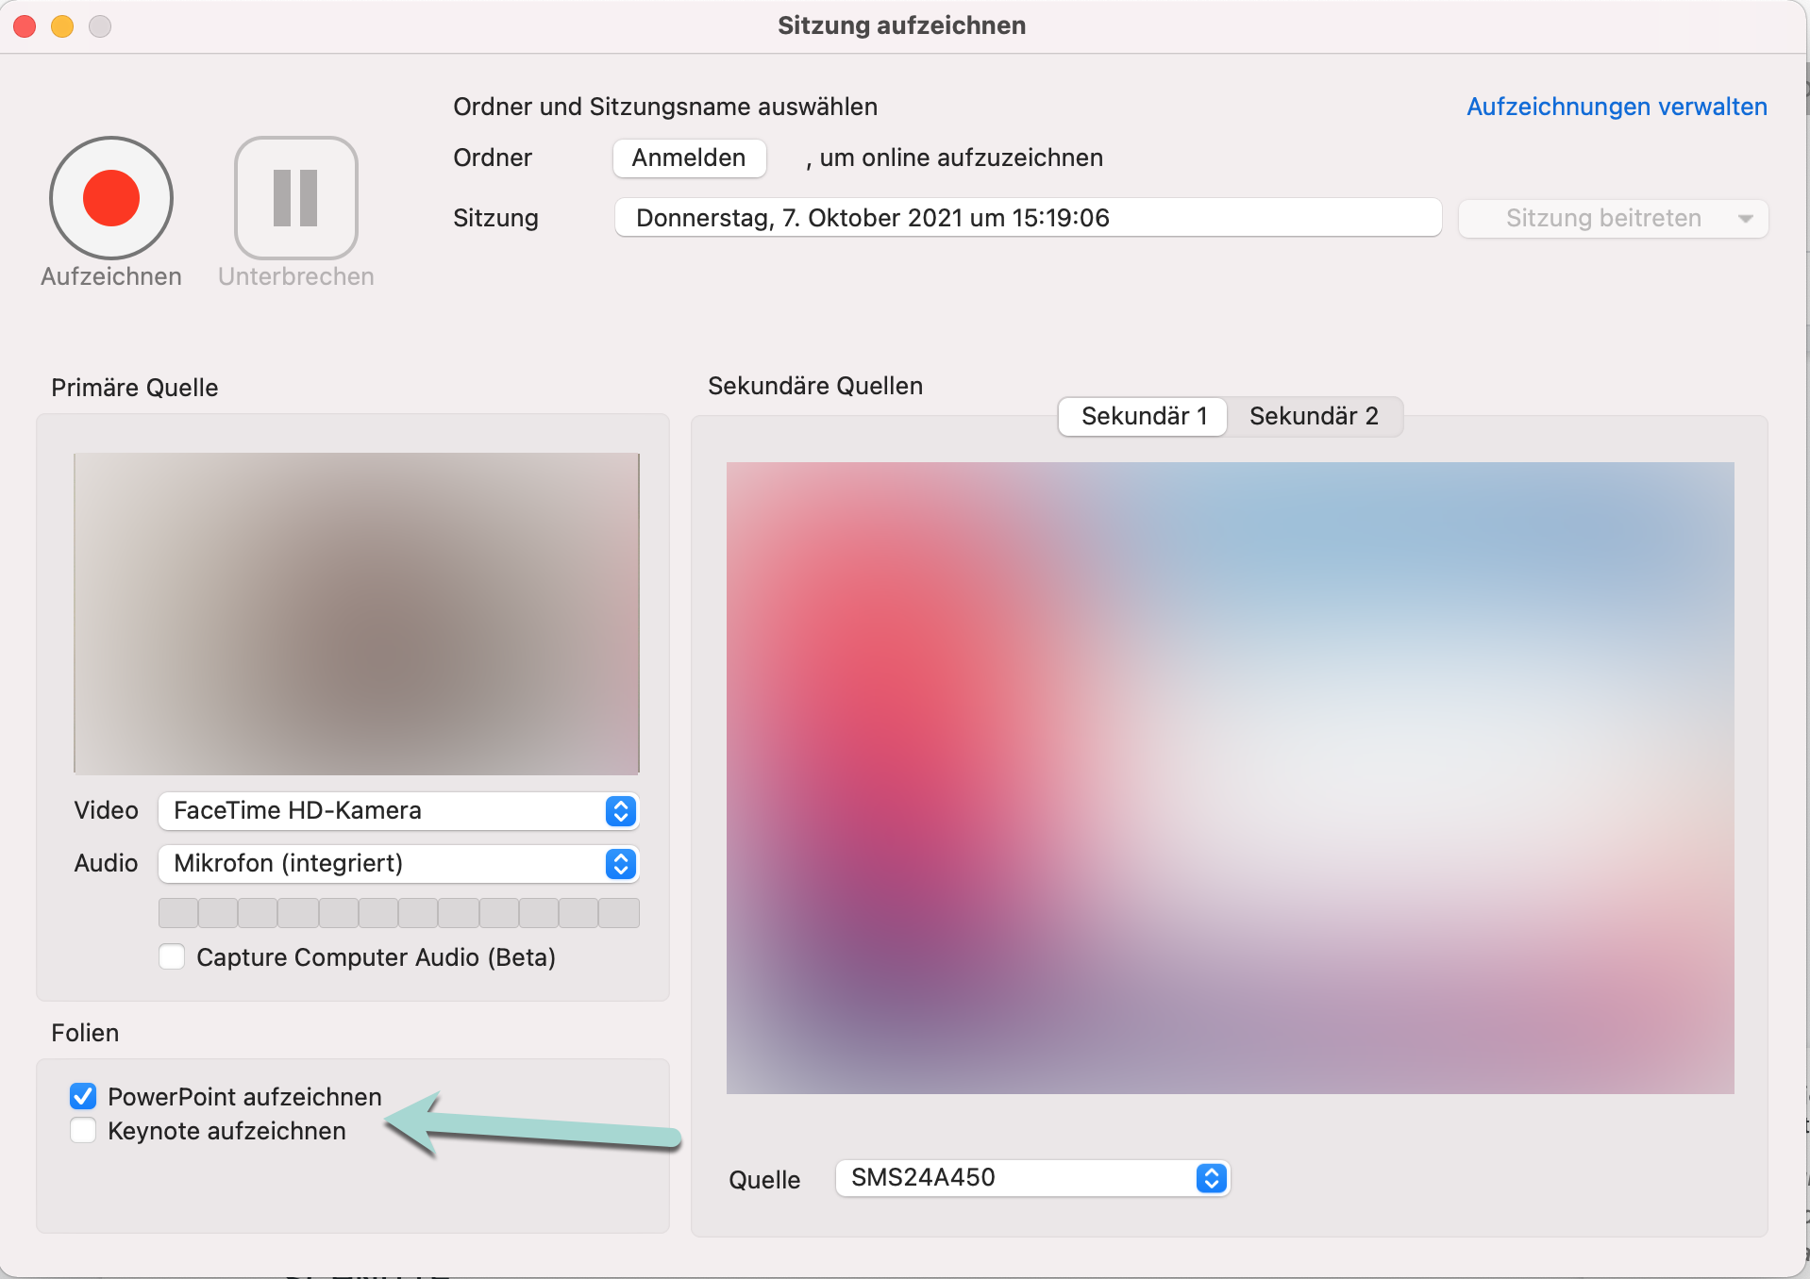1810x1279 pixels.
Task: Start recording with the red Aufzeichnen button
Action: click(111, 198)
